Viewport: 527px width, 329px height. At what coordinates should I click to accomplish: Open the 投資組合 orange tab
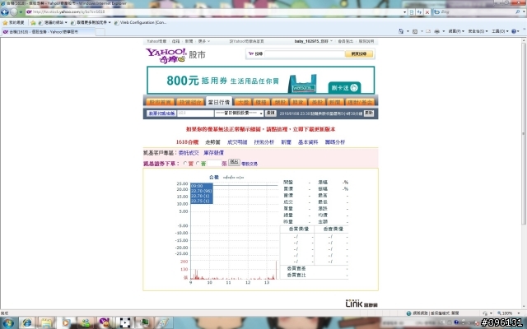190,102
